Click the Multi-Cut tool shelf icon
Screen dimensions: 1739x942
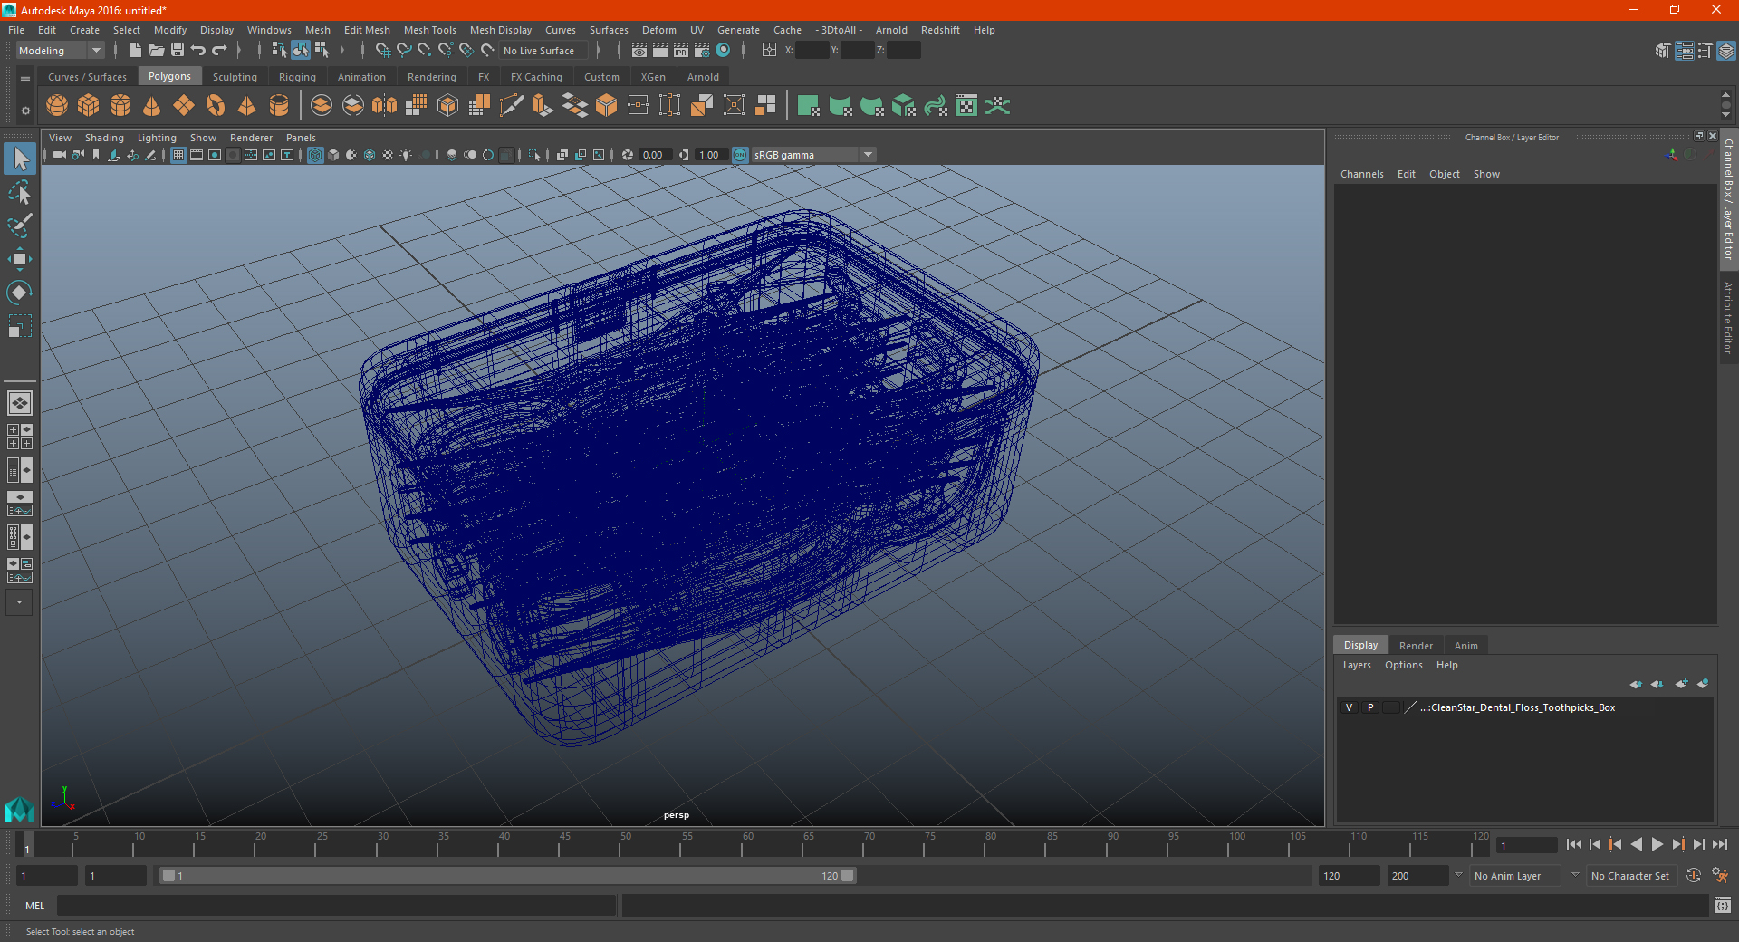pyautogui.click(x=512, y=106)
